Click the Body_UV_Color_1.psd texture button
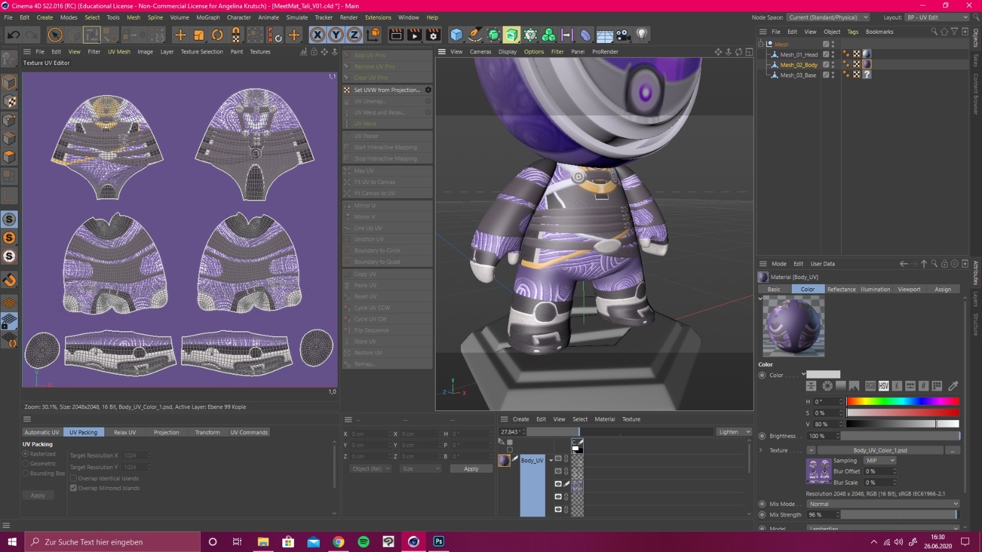 point(880,450)
